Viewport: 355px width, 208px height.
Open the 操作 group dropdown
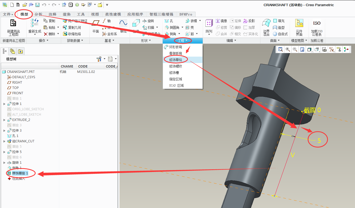click(44, 41)
